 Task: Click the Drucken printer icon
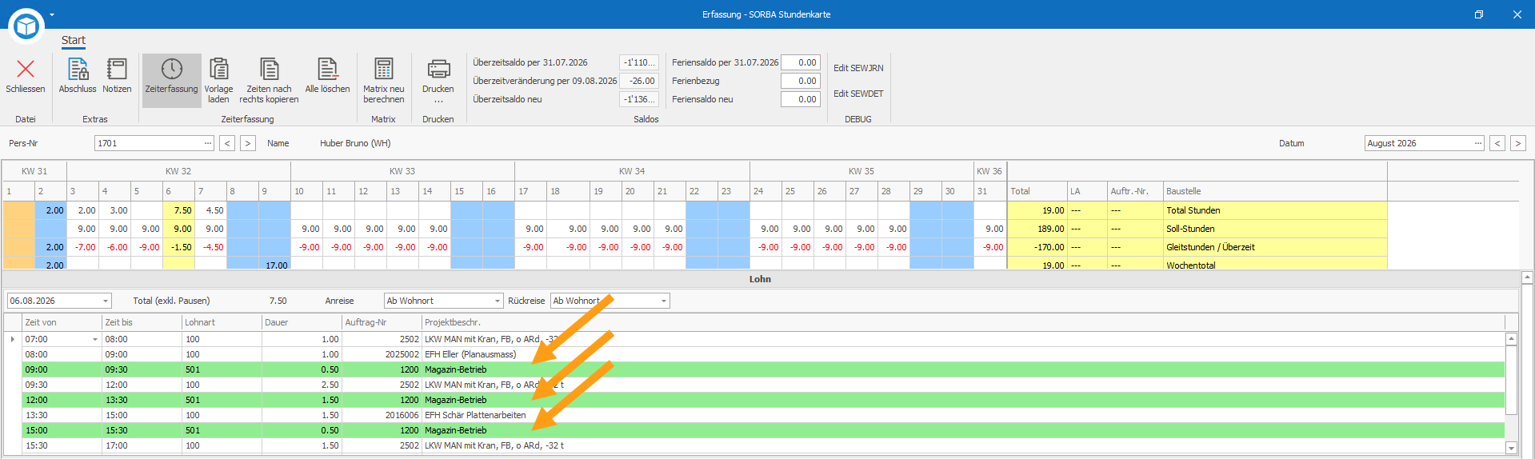[x=438, y=69]
